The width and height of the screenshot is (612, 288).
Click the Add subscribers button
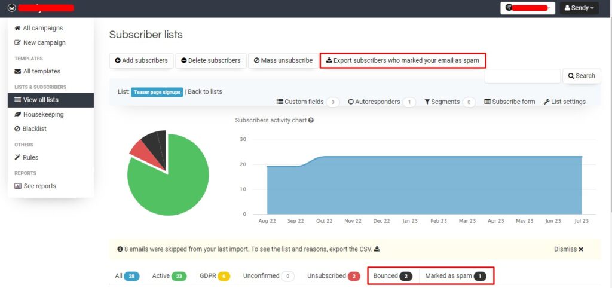point(141,60)
